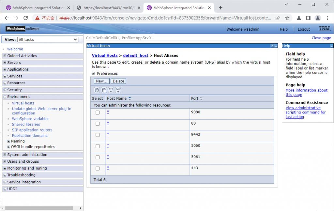Show the filter view icon
This screenshot has height=211, width=334.
(x=111, y=90)
